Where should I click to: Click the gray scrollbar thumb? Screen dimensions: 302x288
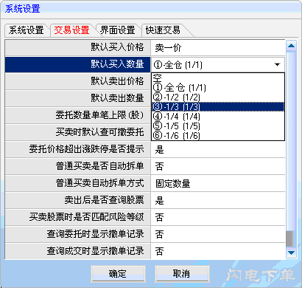click(289, 239)
